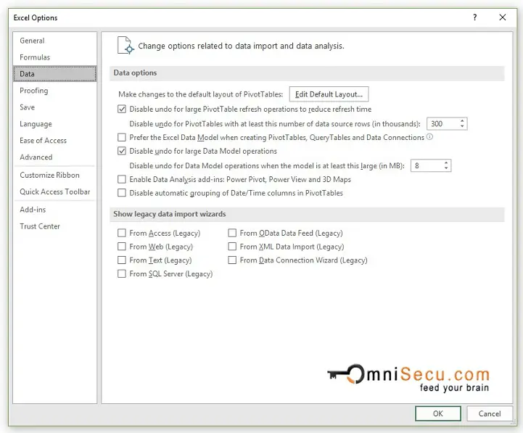Enable Prefer the Excel Data Model option
This screenshot has width=523, height=433.
point(122,137)
